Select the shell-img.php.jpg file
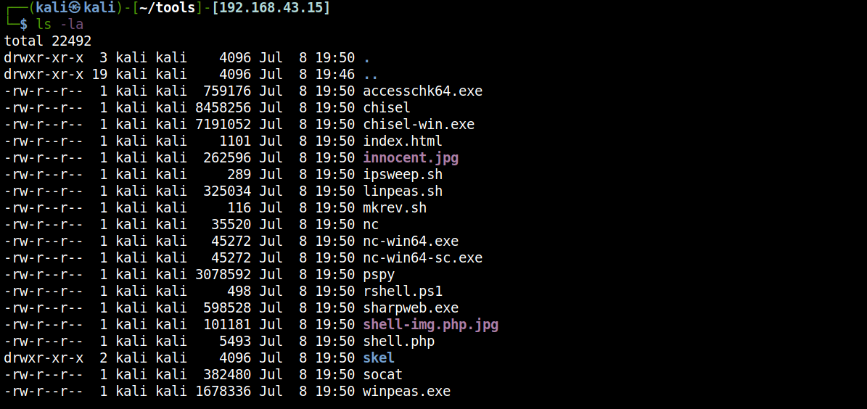The width and height of the screenshot is (867, 409). pos(431,325)
